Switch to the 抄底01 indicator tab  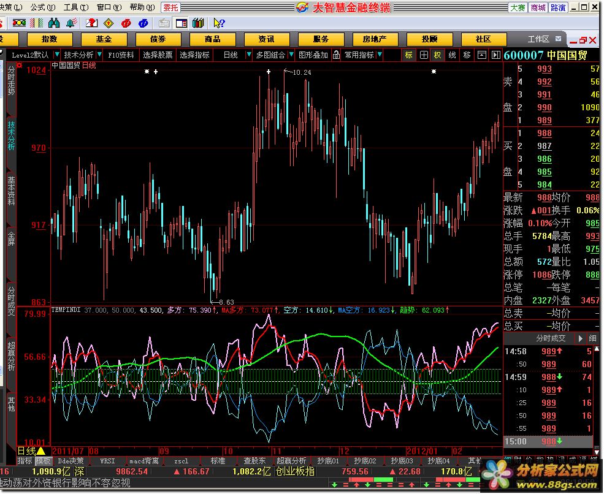pyautogui.click(x=328, y=461)
